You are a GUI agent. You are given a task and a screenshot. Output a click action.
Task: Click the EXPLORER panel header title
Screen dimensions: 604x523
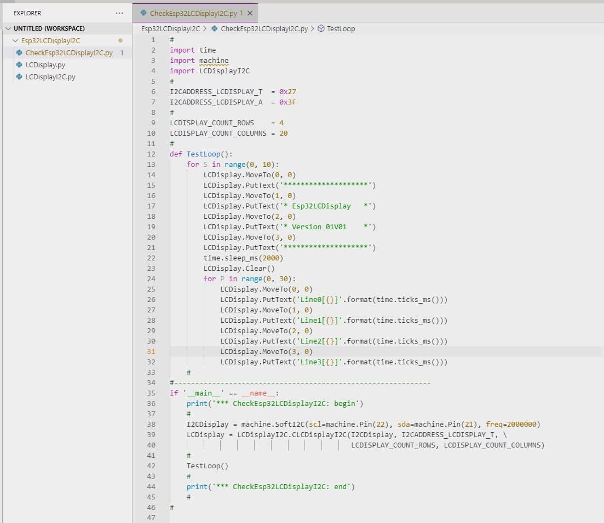pyautogui.click(x=27, y=13)
